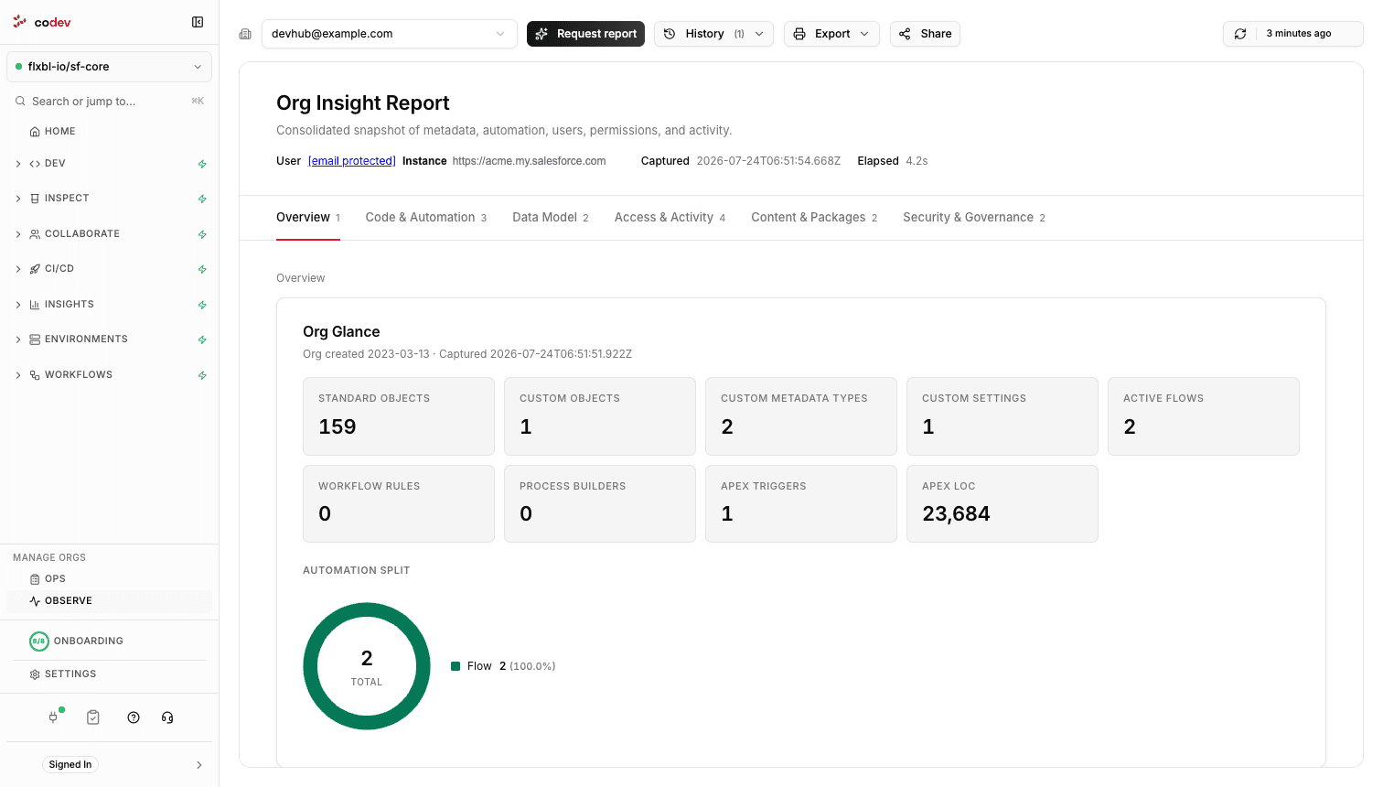1383x787 pixels.
Task: Click the plug connection status icon
Action: [x=53, y=717]
